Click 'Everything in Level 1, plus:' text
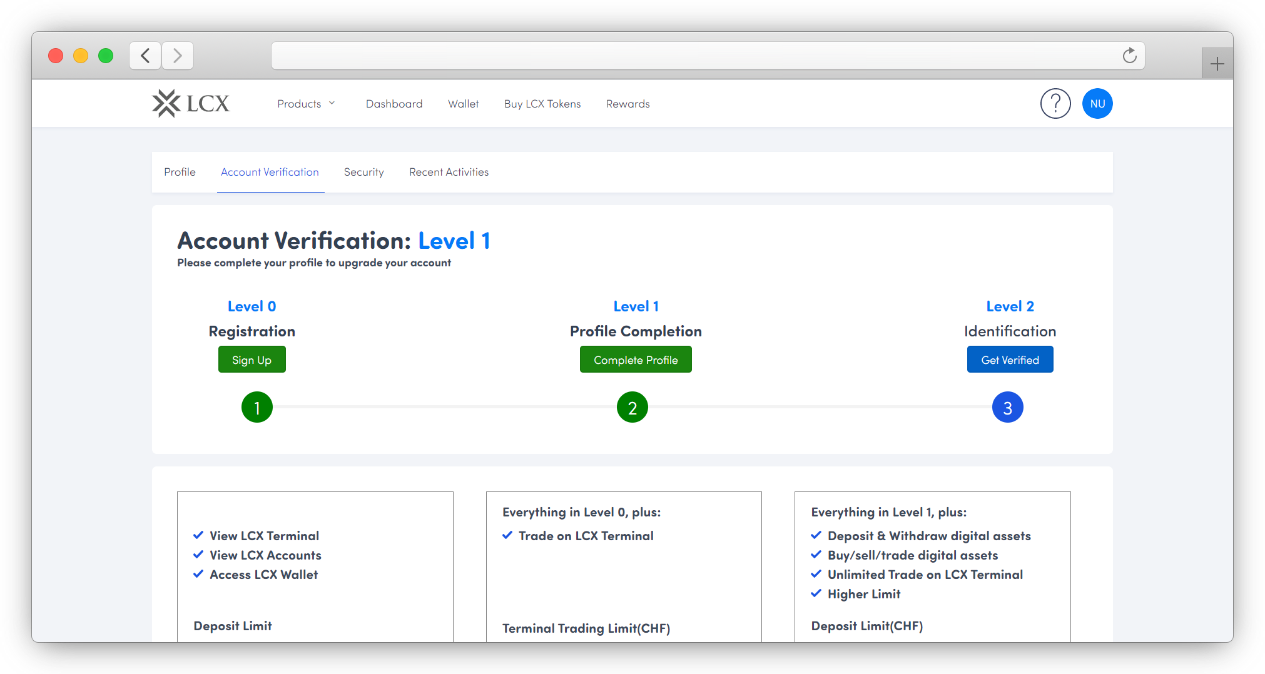The height and width of the screenshot is (674, 1265). click(x=889, y=512)
